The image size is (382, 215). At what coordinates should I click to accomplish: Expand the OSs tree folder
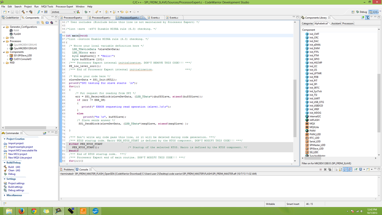pos(4,38)
